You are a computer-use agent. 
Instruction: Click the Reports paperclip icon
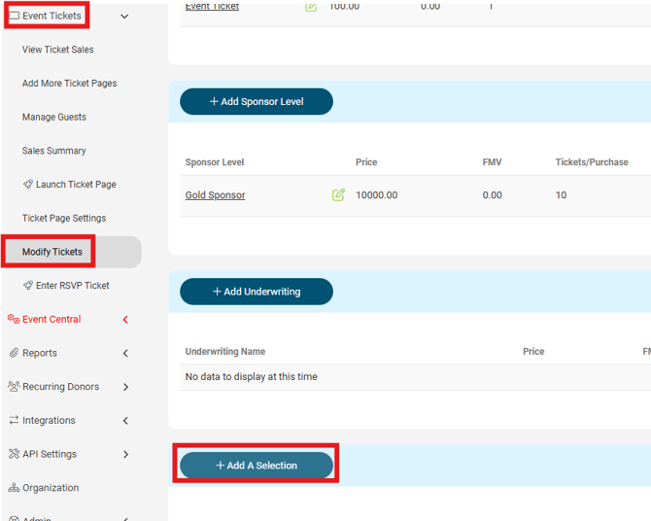click(x=14, y=353)
